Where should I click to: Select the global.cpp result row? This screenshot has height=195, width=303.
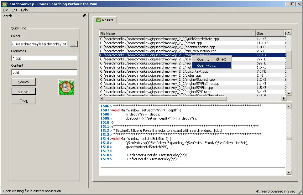tap(193, 75)
